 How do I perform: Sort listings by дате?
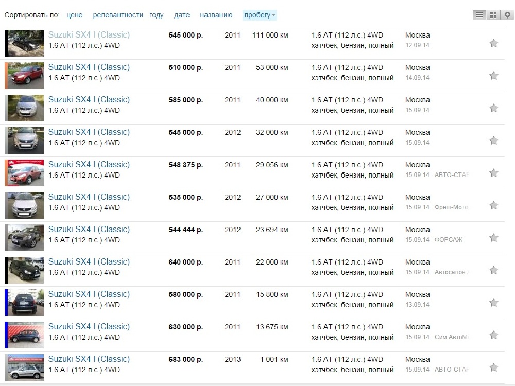182,15
